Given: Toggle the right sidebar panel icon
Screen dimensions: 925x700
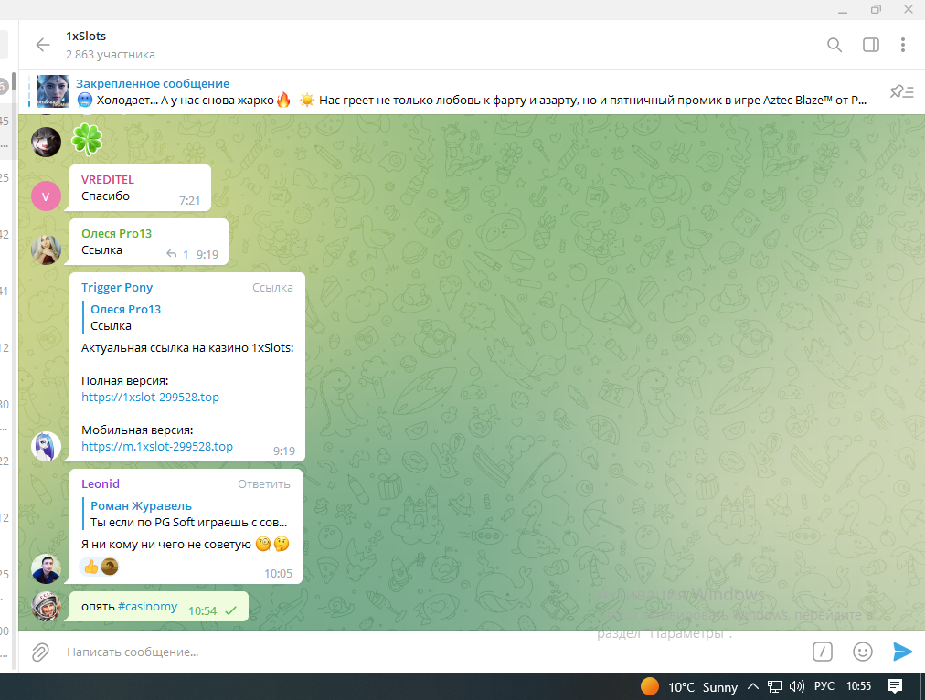Looking at the screenshot, I should click(x=871, y=45).
